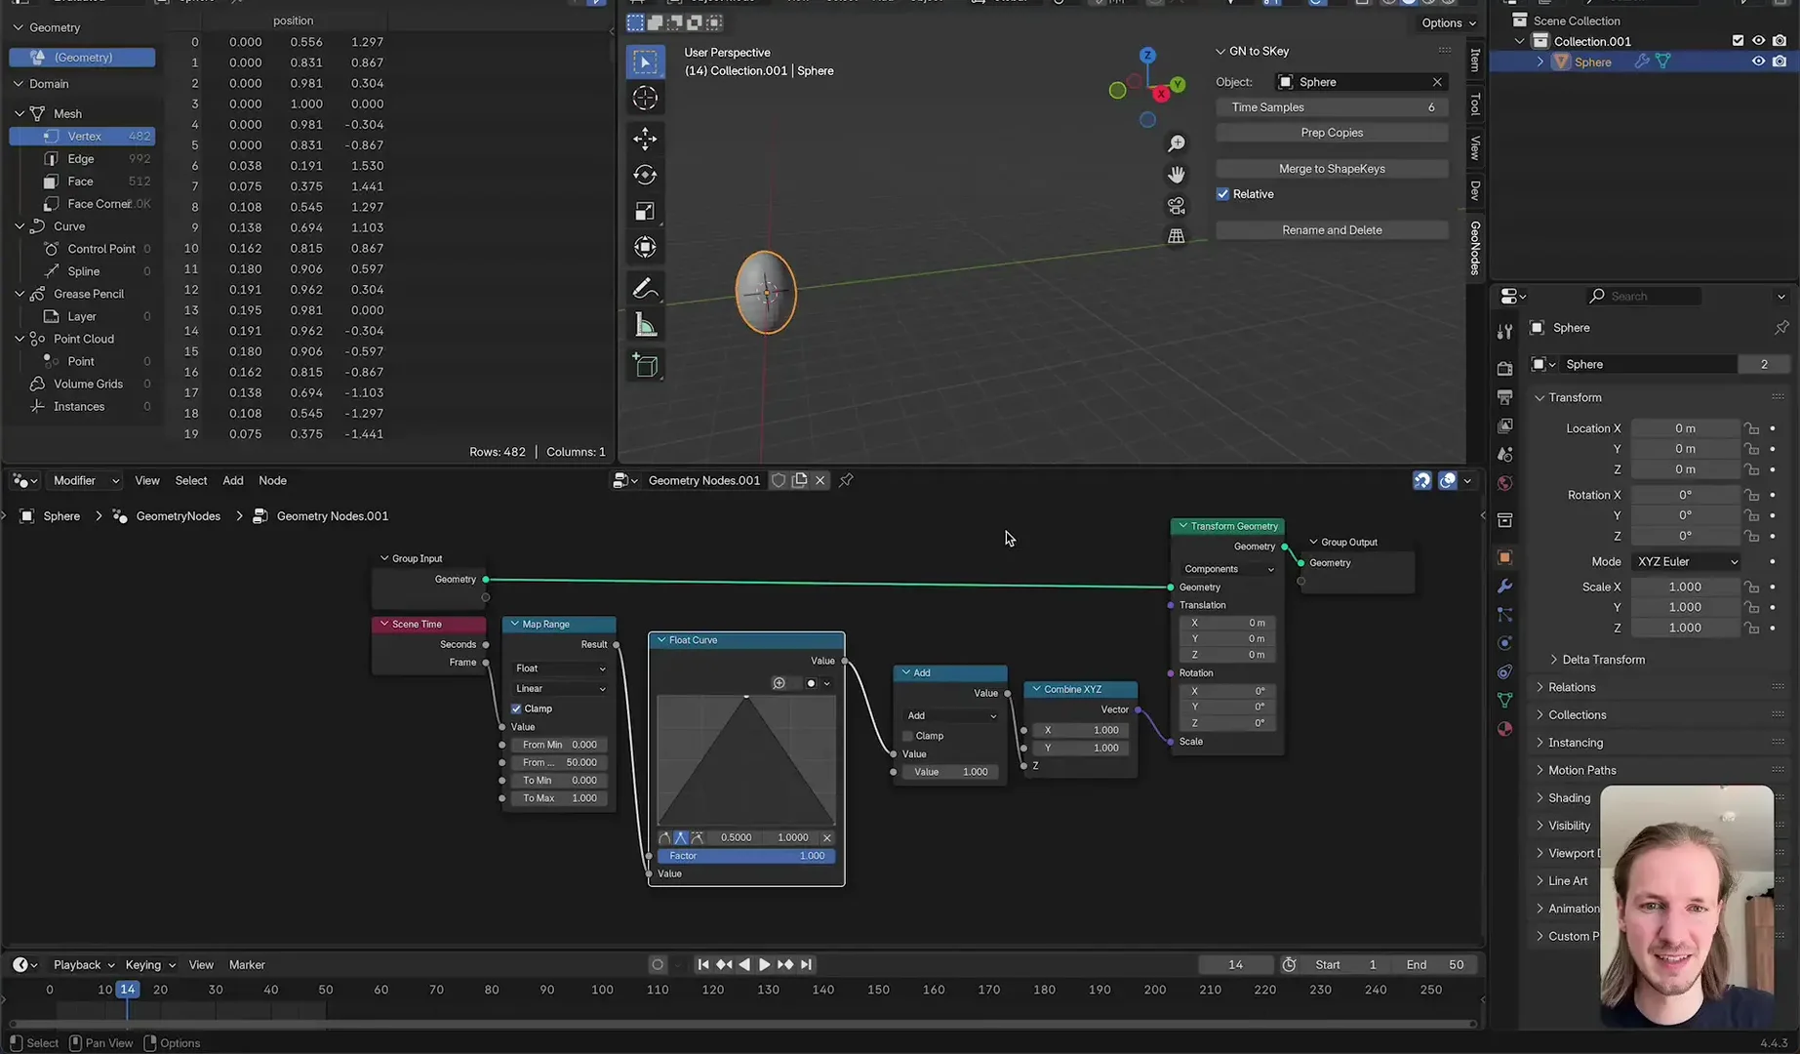Open the timeline Playback menu
The width and height of the screenshot is (1800, 1054).
click(x=83, y=964)
